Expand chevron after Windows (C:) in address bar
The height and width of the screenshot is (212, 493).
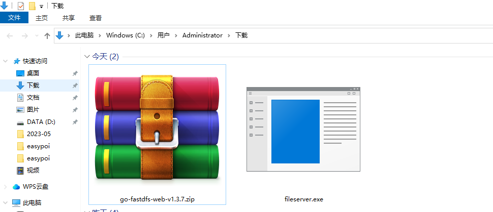point(151,35)
